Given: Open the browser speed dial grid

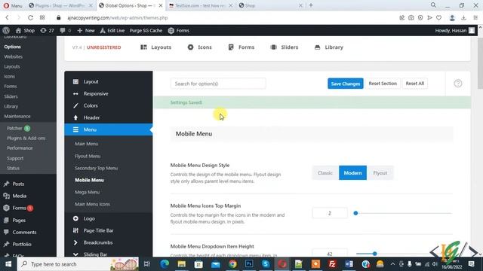Looking at the screenshot, I should coord(42,18).
